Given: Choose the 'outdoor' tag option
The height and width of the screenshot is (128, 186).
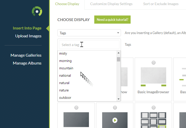Looking at the screenshot, I should [x=87, y=98].
